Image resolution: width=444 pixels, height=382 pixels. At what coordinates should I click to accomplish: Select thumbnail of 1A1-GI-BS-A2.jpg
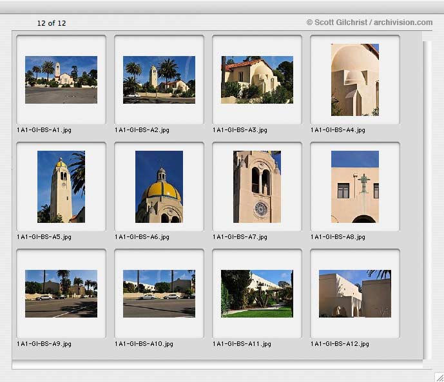click(159, 80)
